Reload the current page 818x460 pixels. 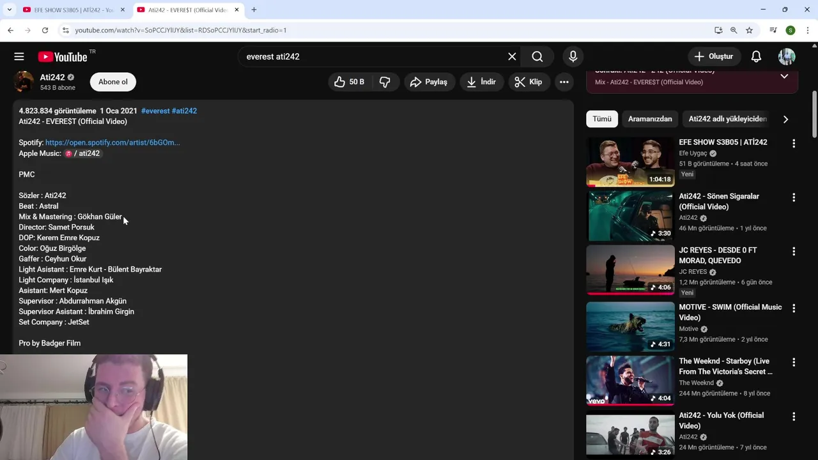click(x=45, y=30)
